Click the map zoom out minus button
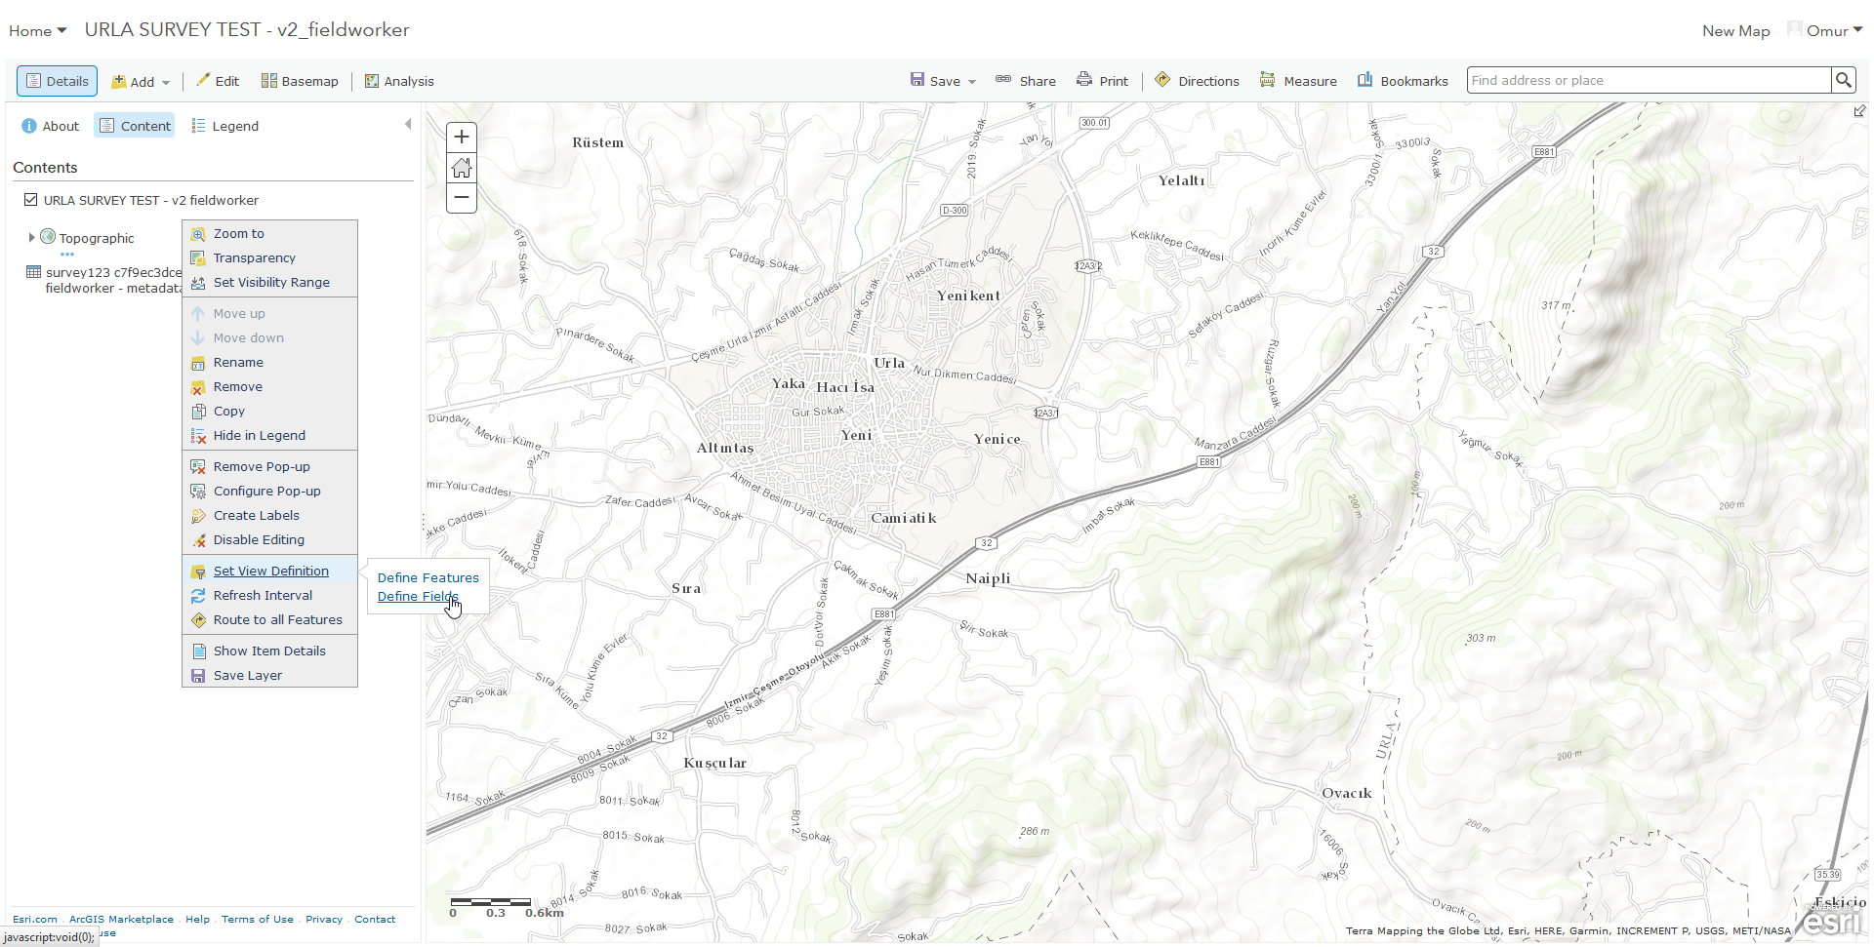This screenshot has height=947, width=1874. click(462, 198)
